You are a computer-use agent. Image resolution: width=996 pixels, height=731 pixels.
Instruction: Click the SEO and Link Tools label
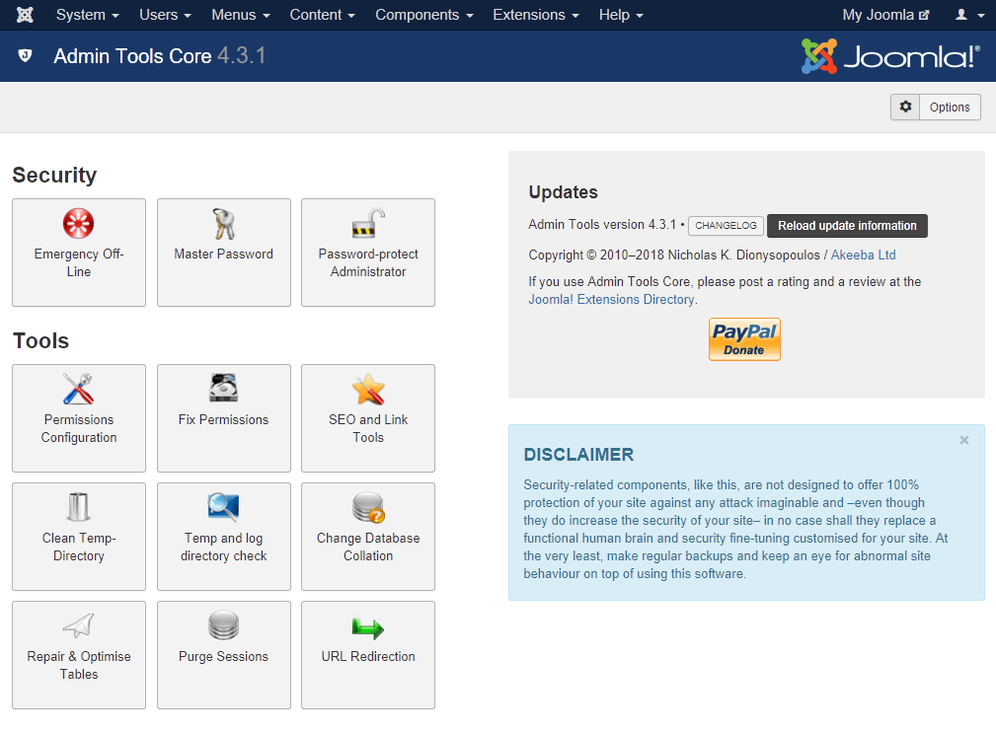[368, 428]
